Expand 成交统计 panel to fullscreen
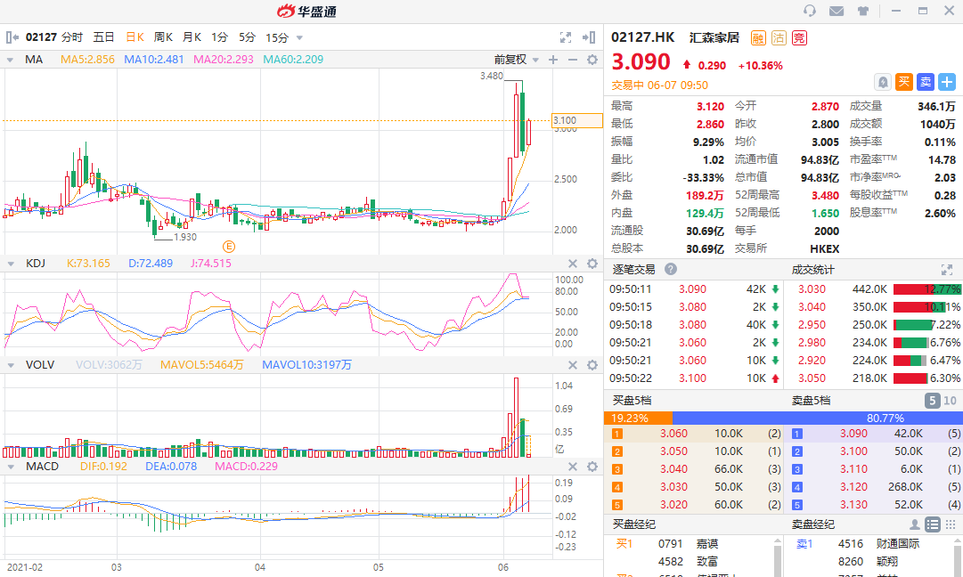Image resolution: width=963 pixels, height=577 pixels. click(x=946, y=270)
